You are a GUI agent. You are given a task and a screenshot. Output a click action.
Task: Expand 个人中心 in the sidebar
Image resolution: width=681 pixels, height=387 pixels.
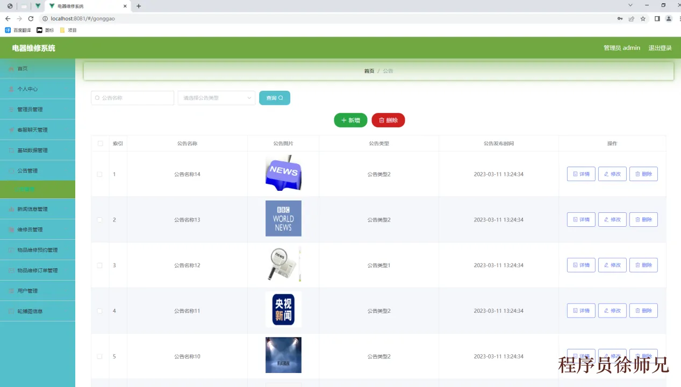38,89
